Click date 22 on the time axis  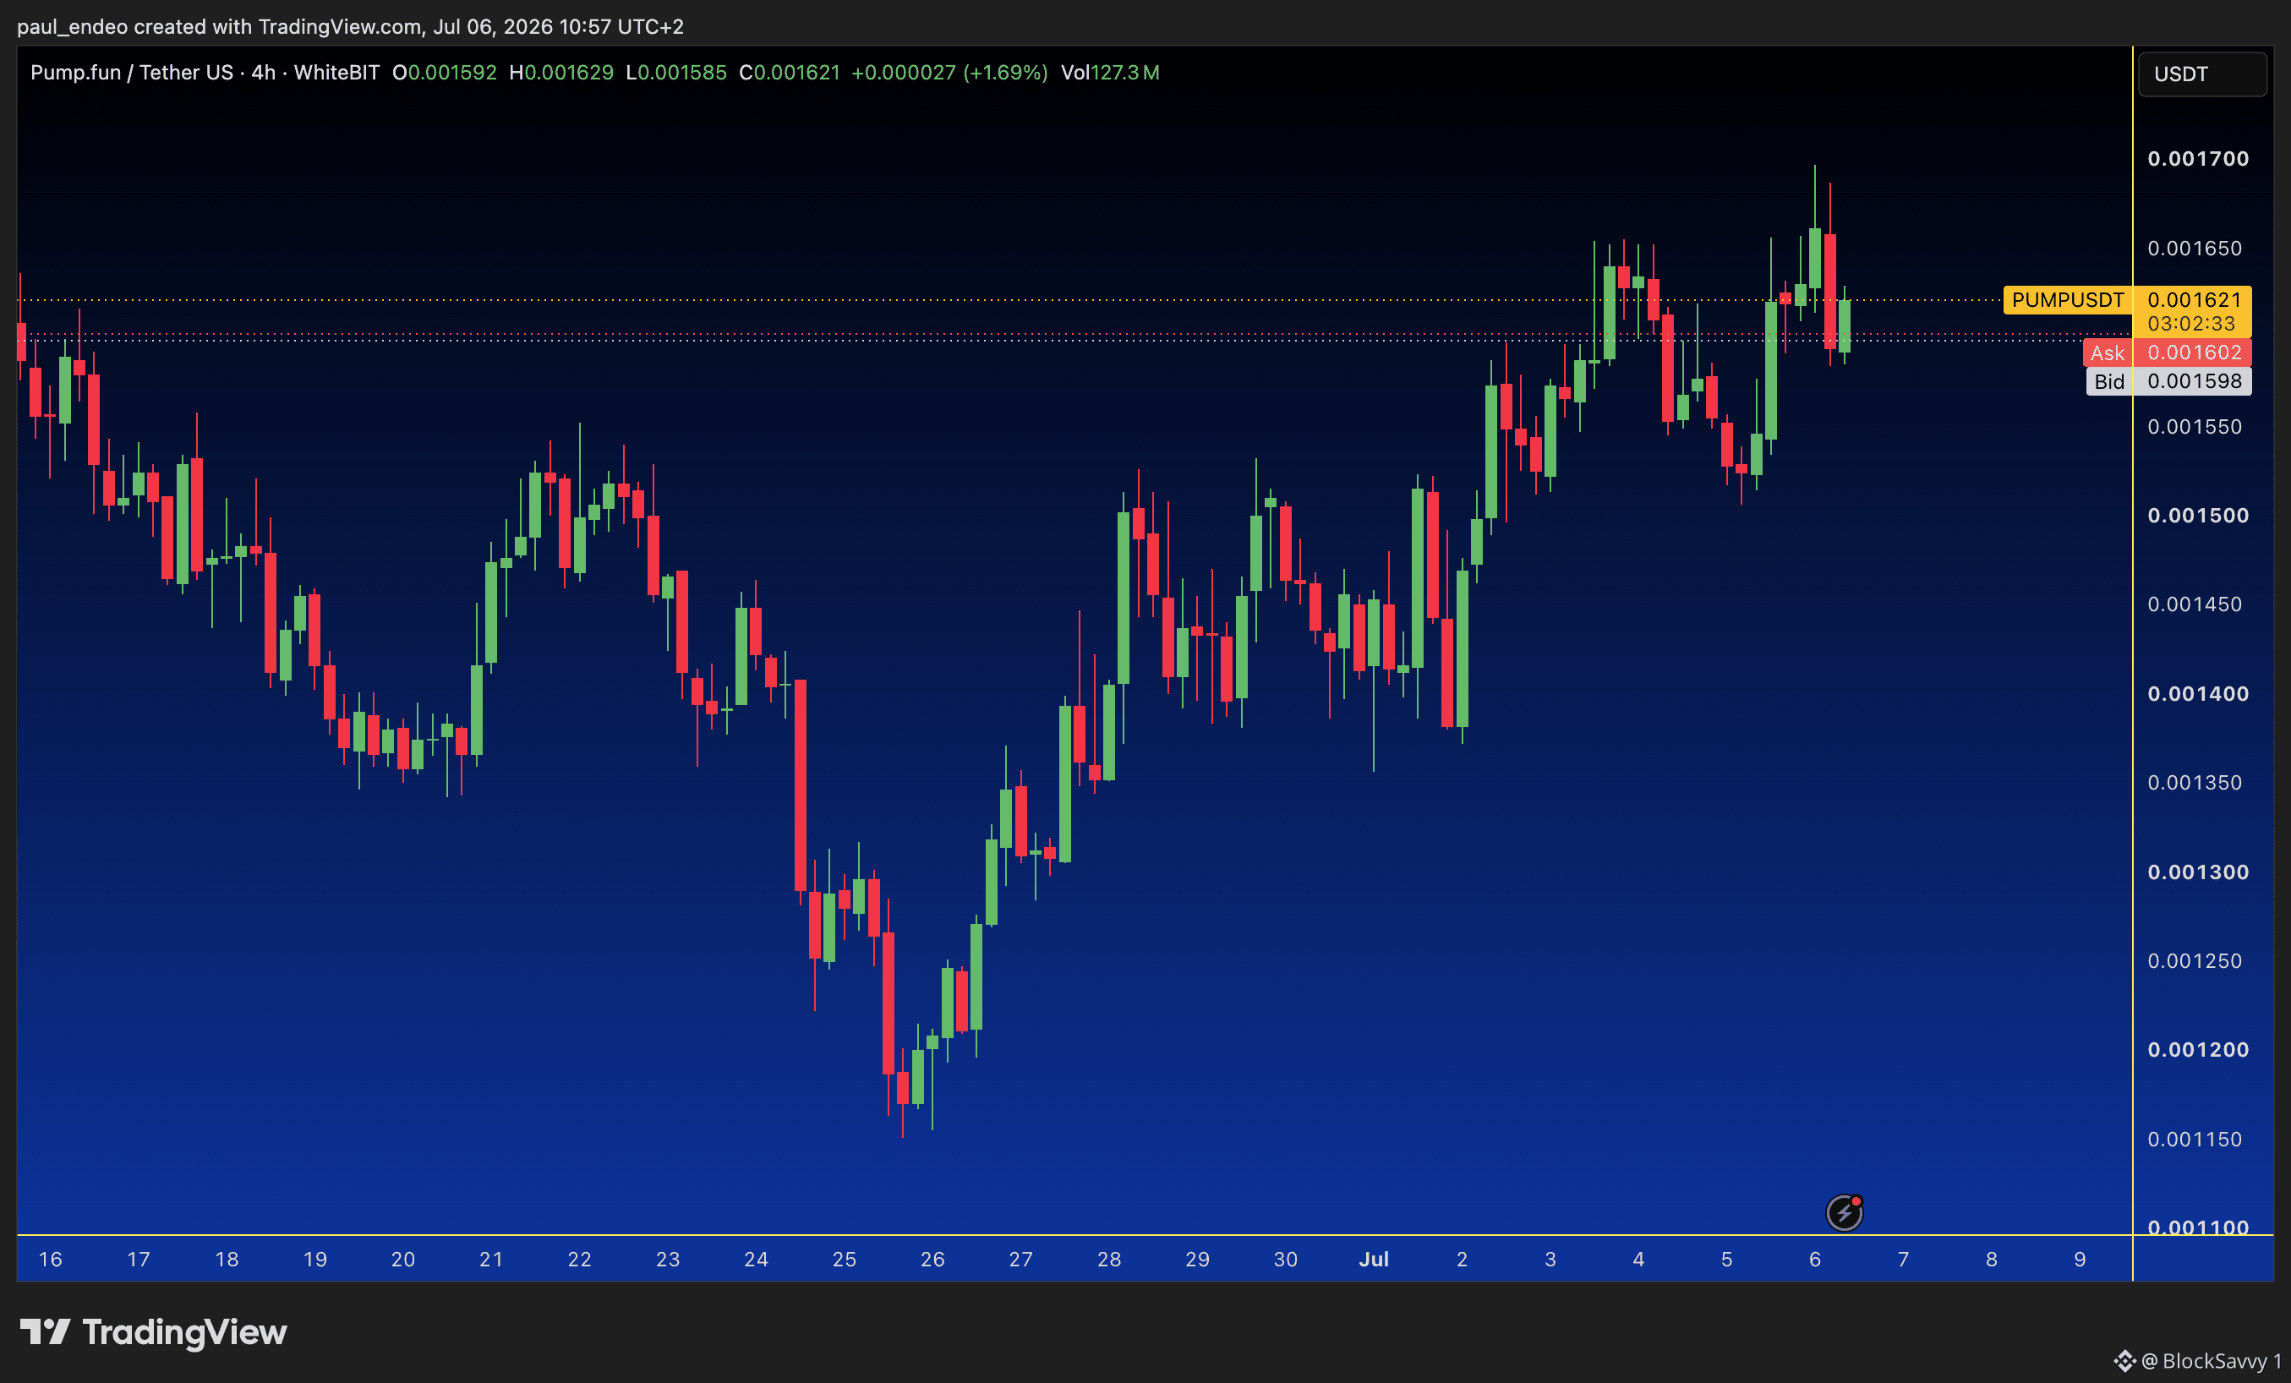579,1260
